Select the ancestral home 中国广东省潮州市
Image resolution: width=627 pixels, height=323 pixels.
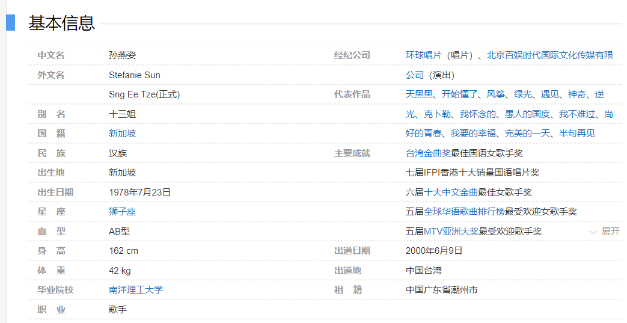tap(441, 289)
